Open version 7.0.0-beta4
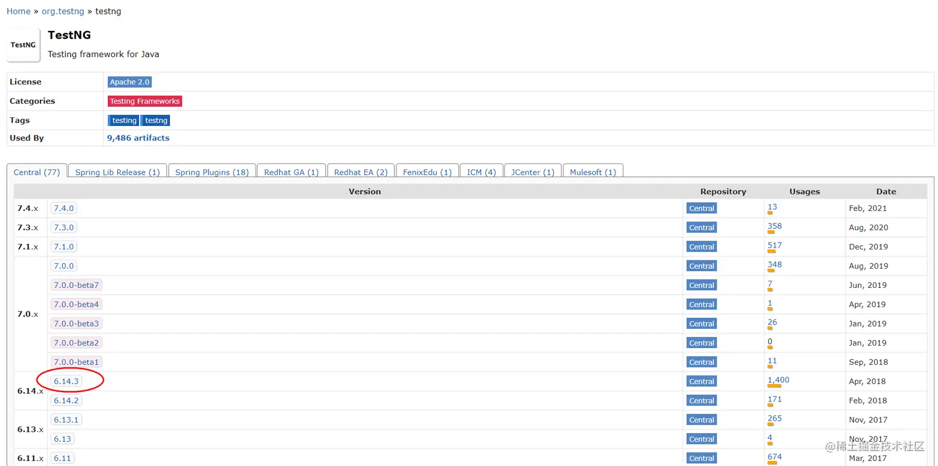Screen dimensions: 938x466 point(76,305)
